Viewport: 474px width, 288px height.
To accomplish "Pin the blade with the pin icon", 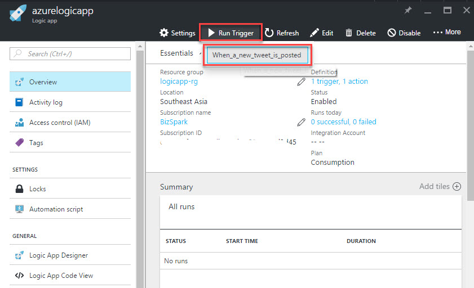I will pos(408,11).
